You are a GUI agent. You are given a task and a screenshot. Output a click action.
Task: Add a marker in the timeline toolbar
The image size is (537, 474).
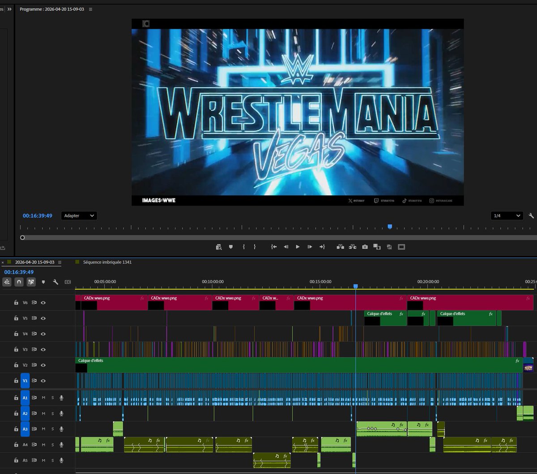(x=43, y=282)
